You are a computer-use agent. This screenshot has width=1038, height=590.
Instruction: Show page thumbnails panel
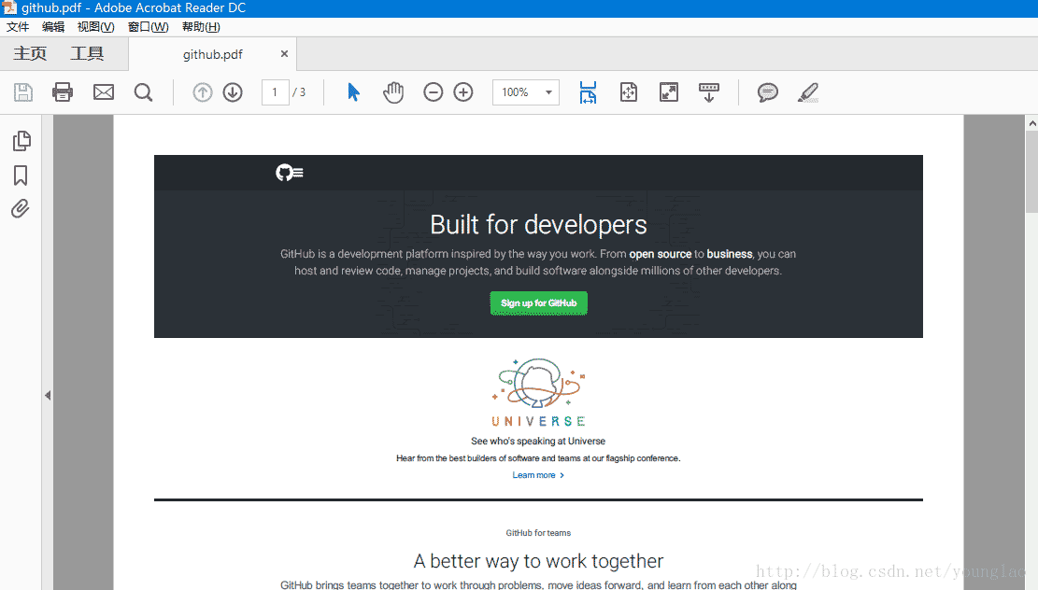[21, 141]
